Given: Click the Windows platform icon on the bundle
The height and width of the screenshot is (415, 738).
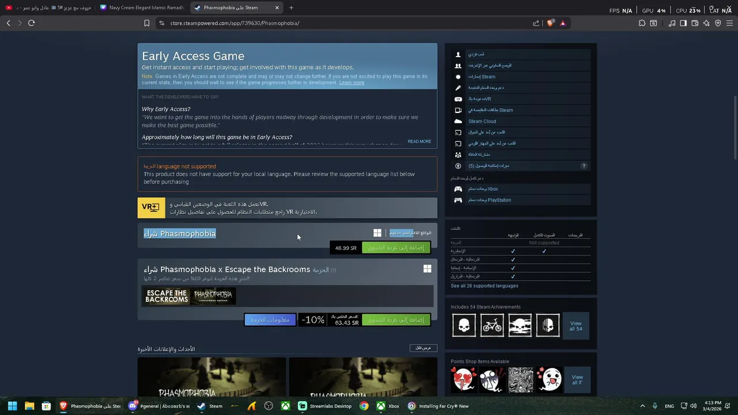Looking at the screenshot, I should (x=427, y=269).
